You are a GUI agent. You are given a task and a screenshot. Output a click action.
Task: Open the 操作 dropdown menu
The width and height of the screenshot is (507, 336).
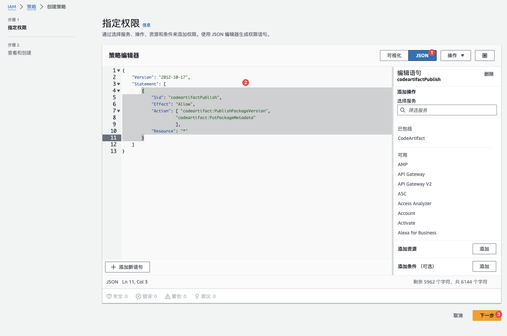(x=455, y=55)
